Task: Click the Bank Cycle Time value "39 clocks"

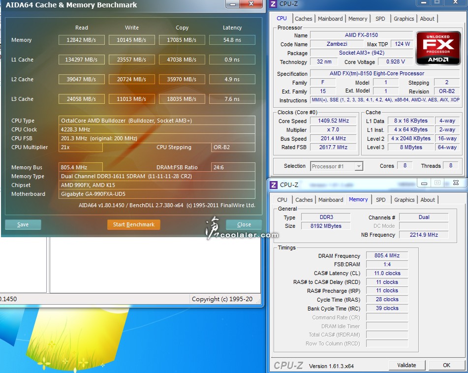Action: pyautogui.click(x=387, y=308)
